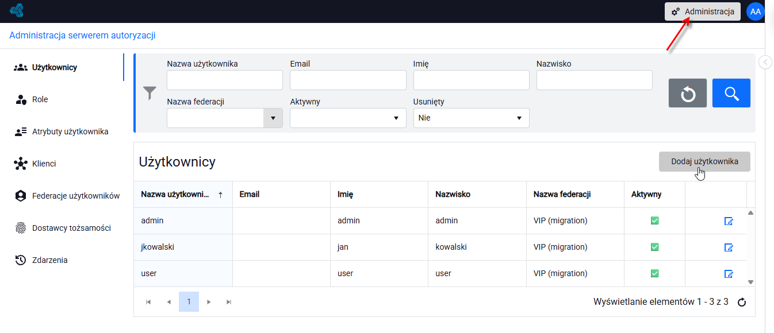The width and height of the screenshot is (774, 333).
Task: Toggle the Aktywny checkbox for admin
Action: tap(654, 221)
